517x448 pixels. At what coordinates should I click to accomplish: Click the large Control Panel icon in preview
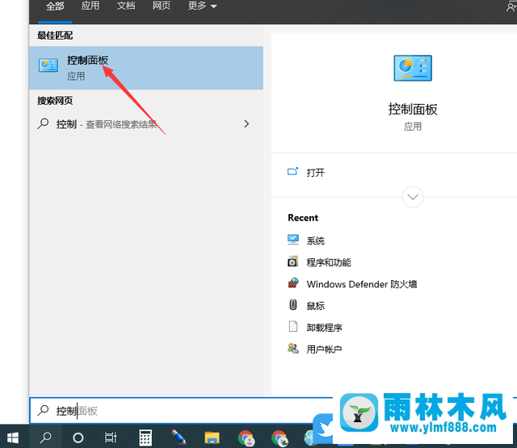point(413,68)
